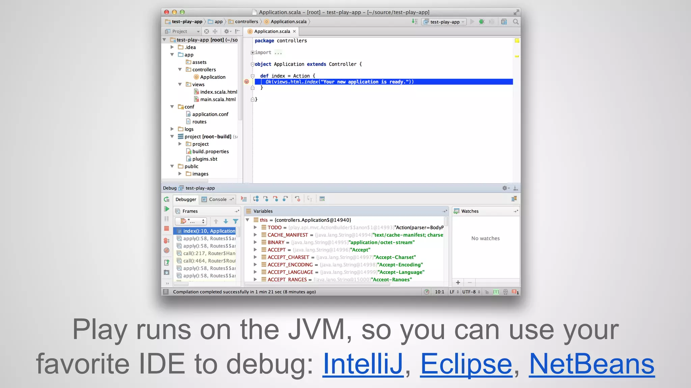Expand the logs folder in project tree
Viewport: 691px width, 388px height.
pyautogui.click(x=172, y=129)
